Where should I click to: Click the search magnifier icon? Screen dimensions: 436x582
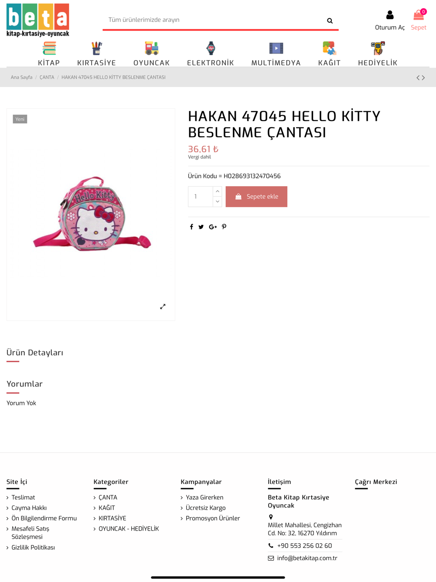[x=330, y=21]
